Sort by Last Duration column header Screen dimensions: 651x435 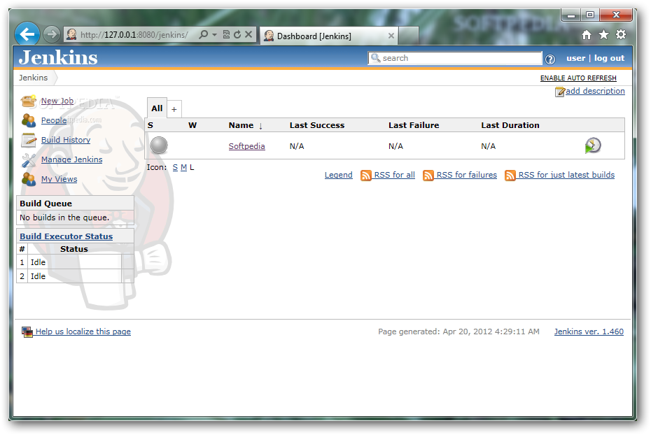tap(510, 125)
